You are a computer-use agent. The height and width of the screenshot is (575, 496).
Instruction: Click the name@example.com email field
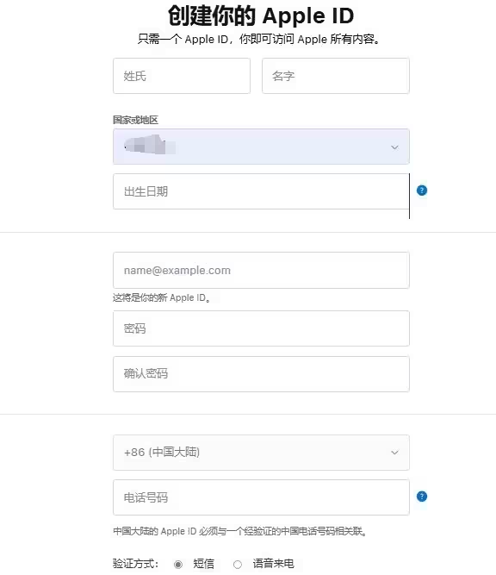click(x=261, y=271)
